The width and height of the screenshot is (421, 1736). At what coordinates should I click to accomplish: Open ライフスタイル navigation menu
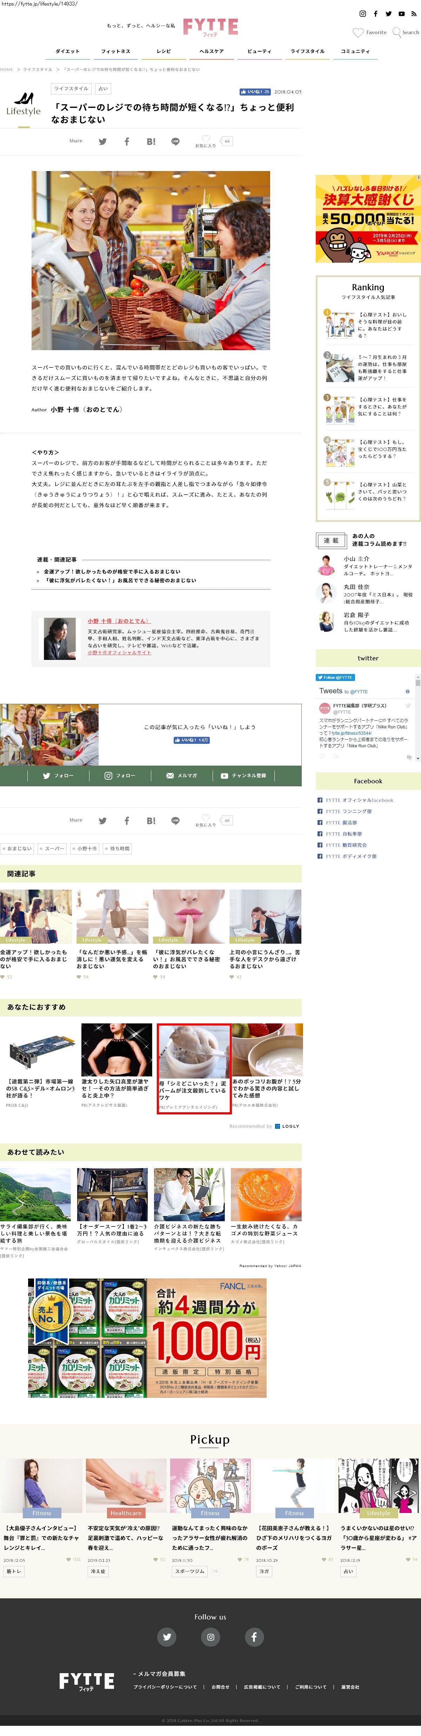[x=308, y=51]
